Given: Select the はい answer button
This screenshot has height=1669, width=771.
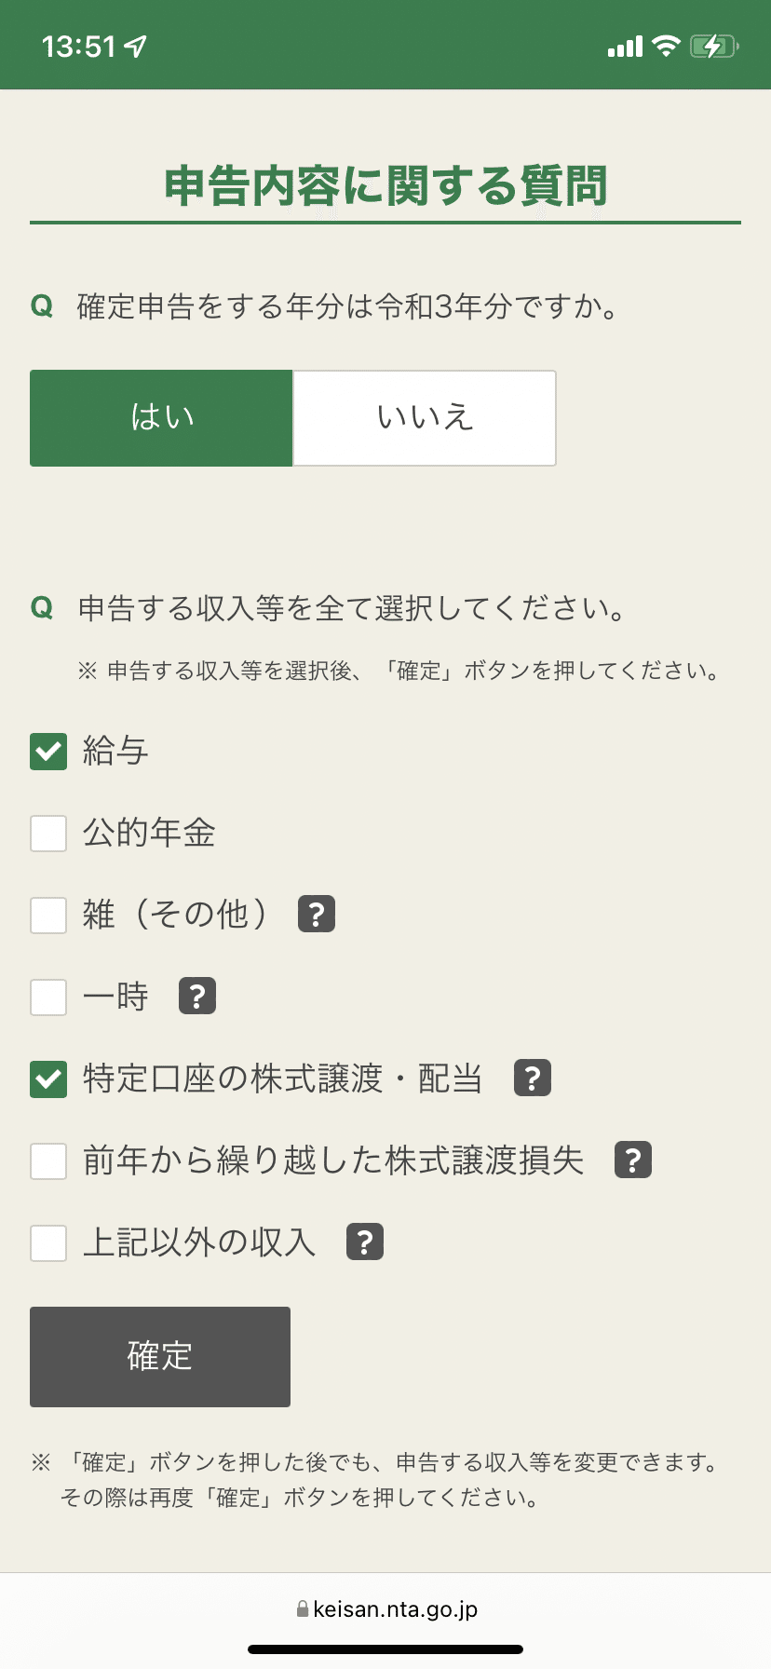Looking at the screenshot, I should pyautogui.click(x=161, y=418).
